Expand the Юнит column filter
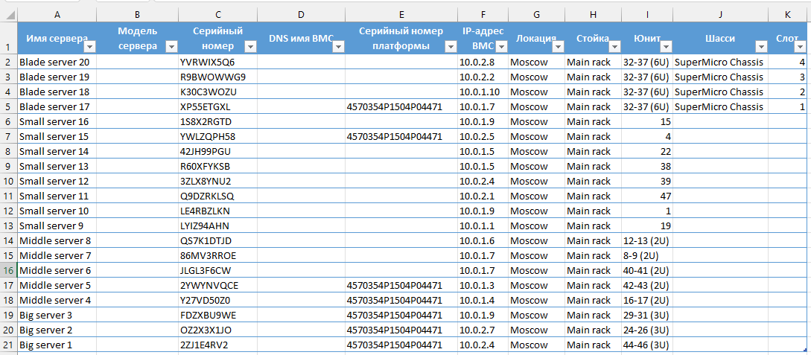 click(x=666, y=46)
